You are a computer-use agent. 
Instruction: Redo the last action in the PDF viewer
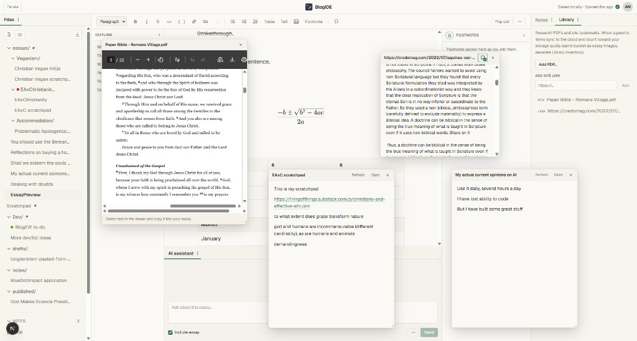click(x=203, y=60)
